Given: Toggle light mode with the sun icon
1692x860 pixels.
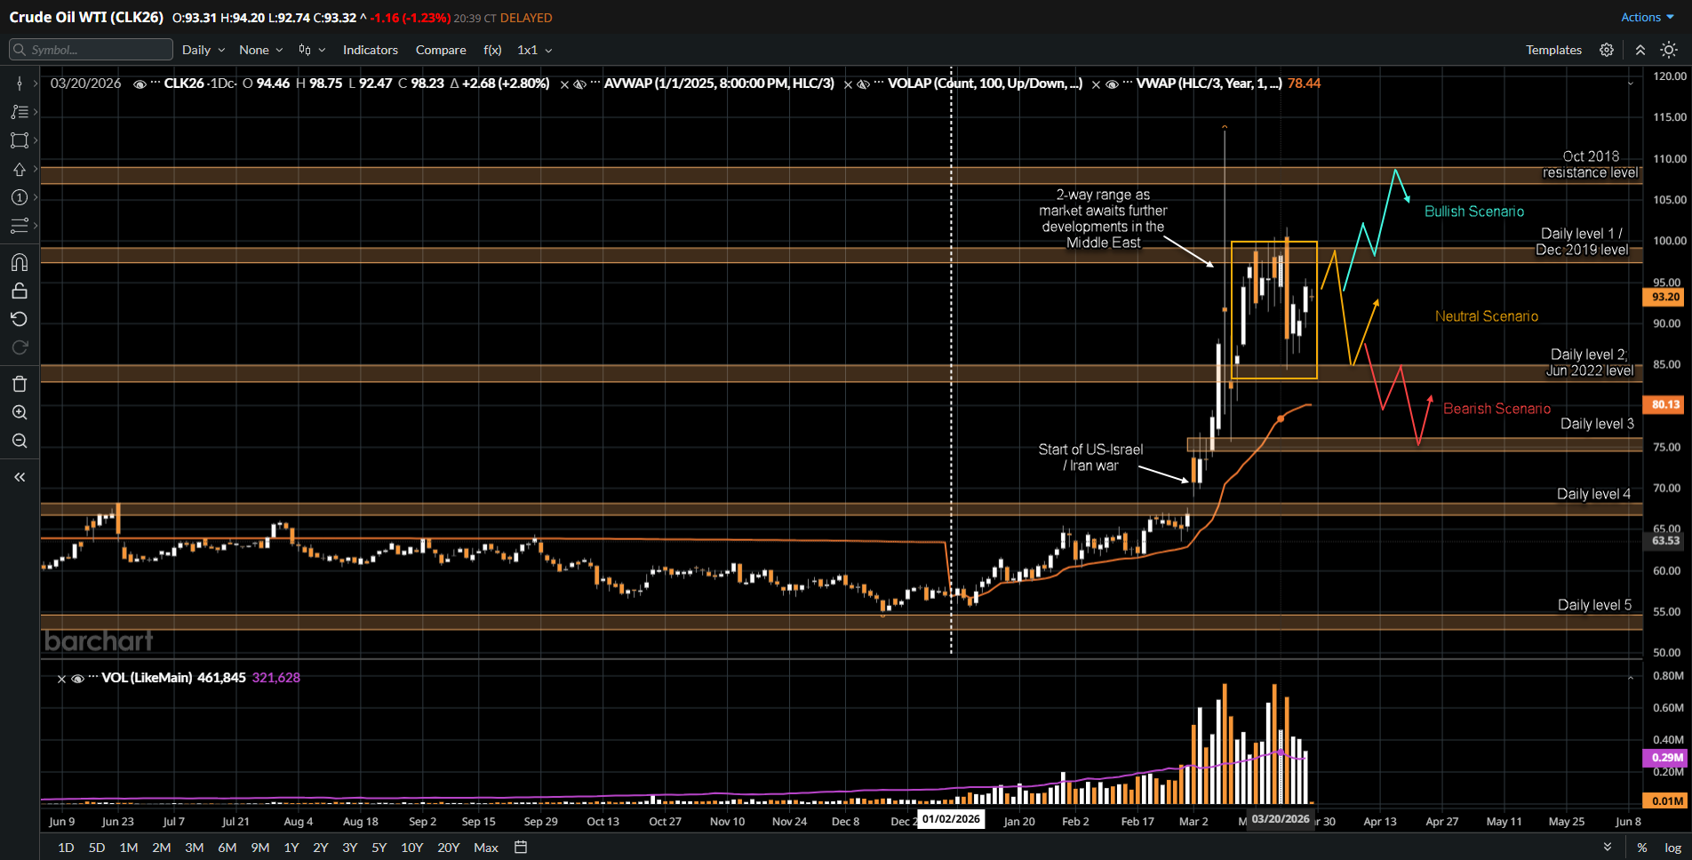Looking at the screenshot, I should coord(1669,50).
